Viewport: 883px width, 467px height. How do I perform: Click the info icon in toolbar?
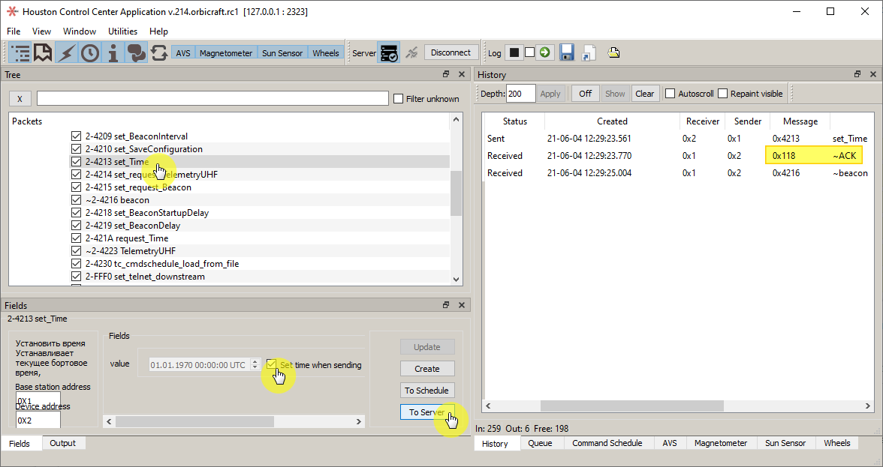pos(113,52)
